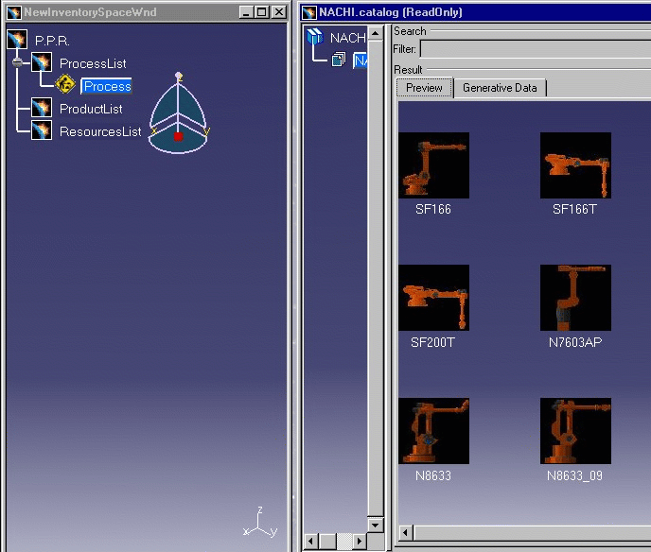651x552 pixels.
Task: Click into the Filter input field
Action: [x=535, y=48]
